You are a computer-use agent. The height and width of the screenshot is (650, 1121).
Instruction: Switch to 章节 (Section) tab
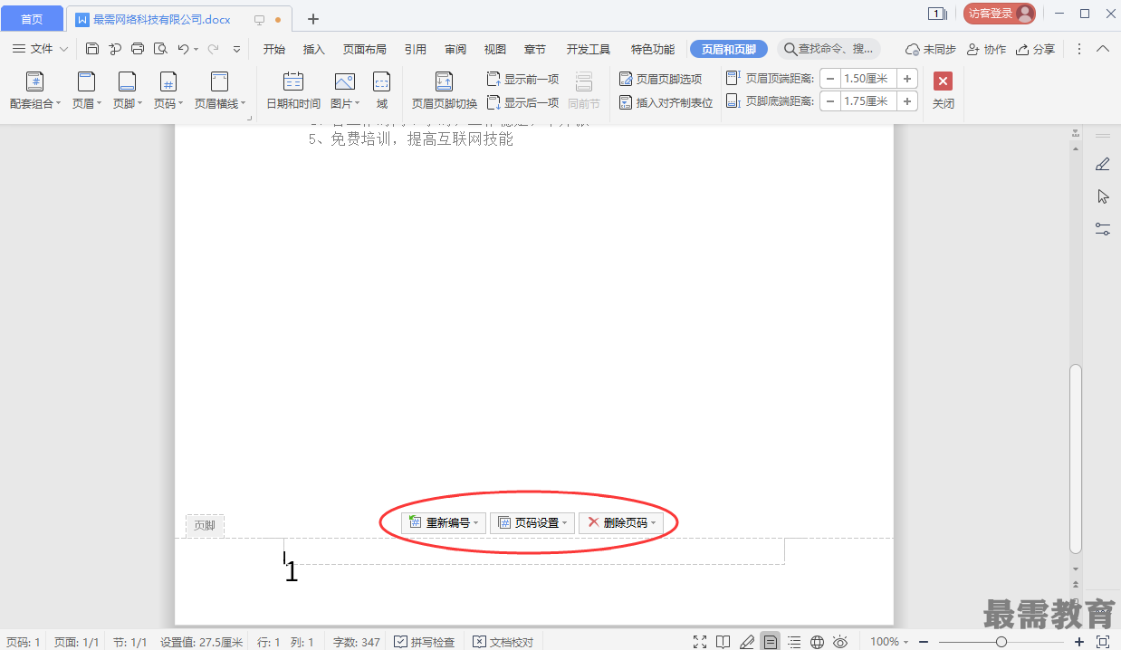click(535, 49)
